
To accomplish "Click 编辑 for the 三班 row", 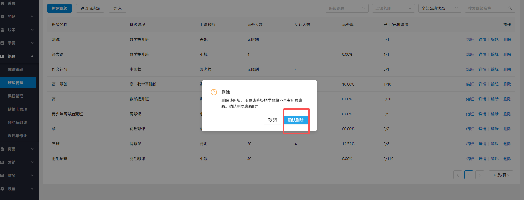I will 495,144.
